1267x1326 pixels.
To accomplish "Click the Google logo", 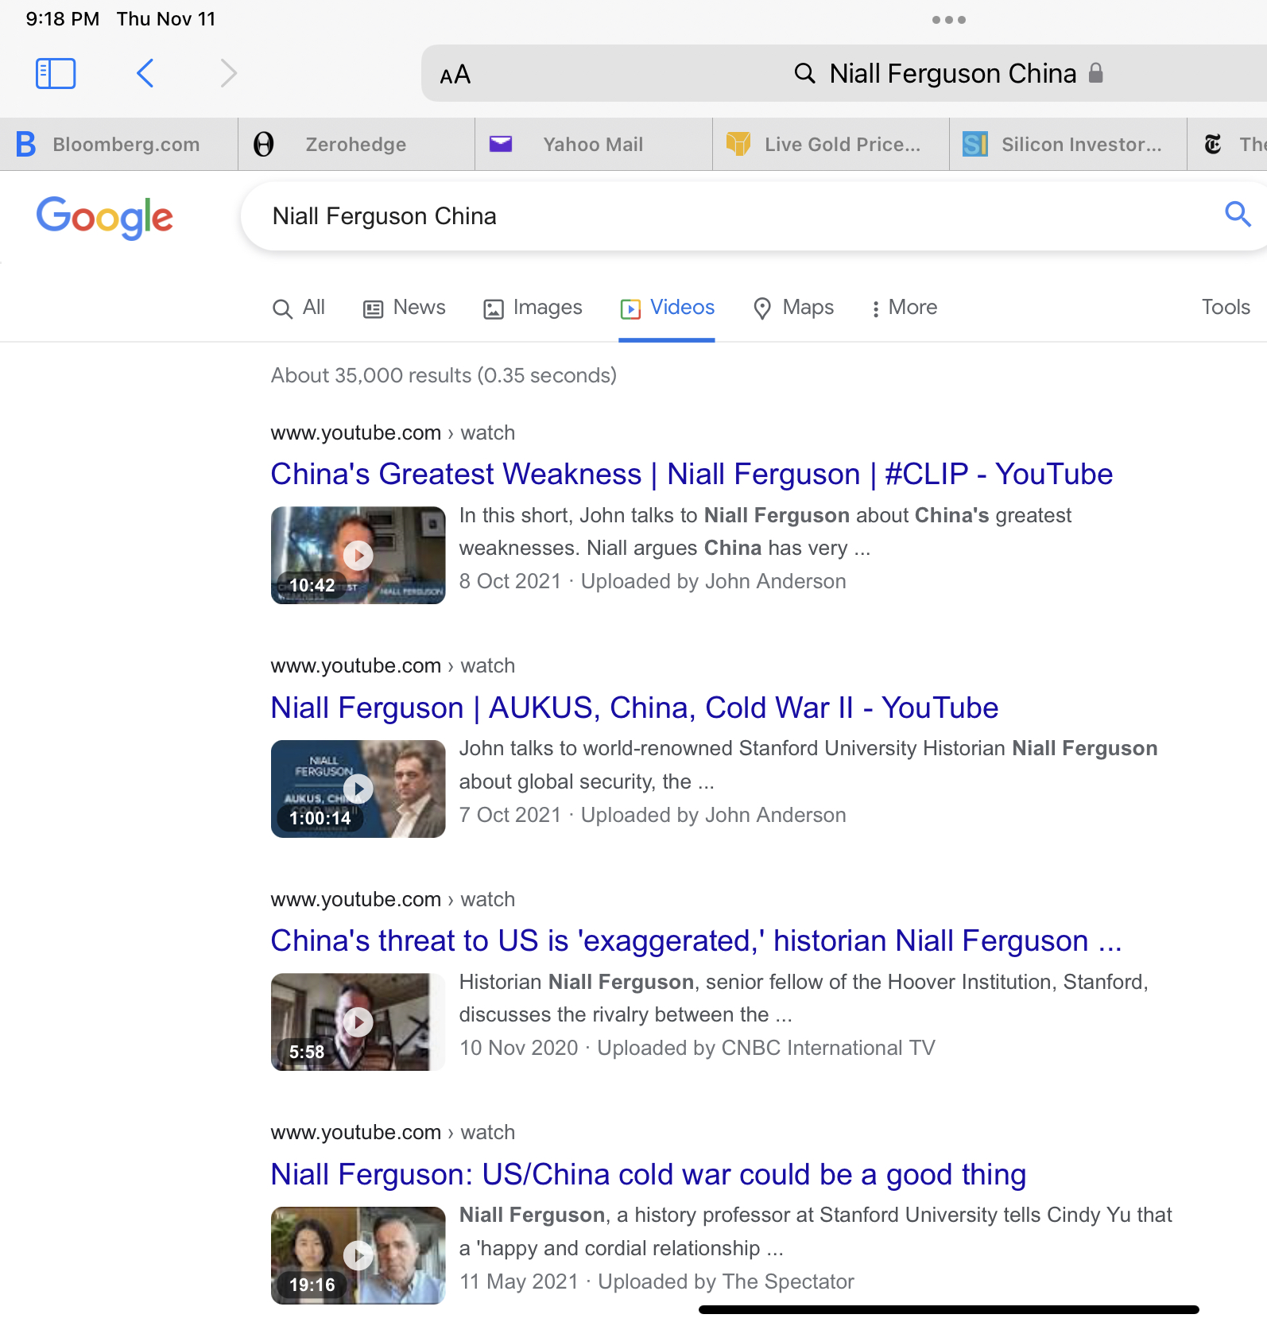I will coord(104,217).
